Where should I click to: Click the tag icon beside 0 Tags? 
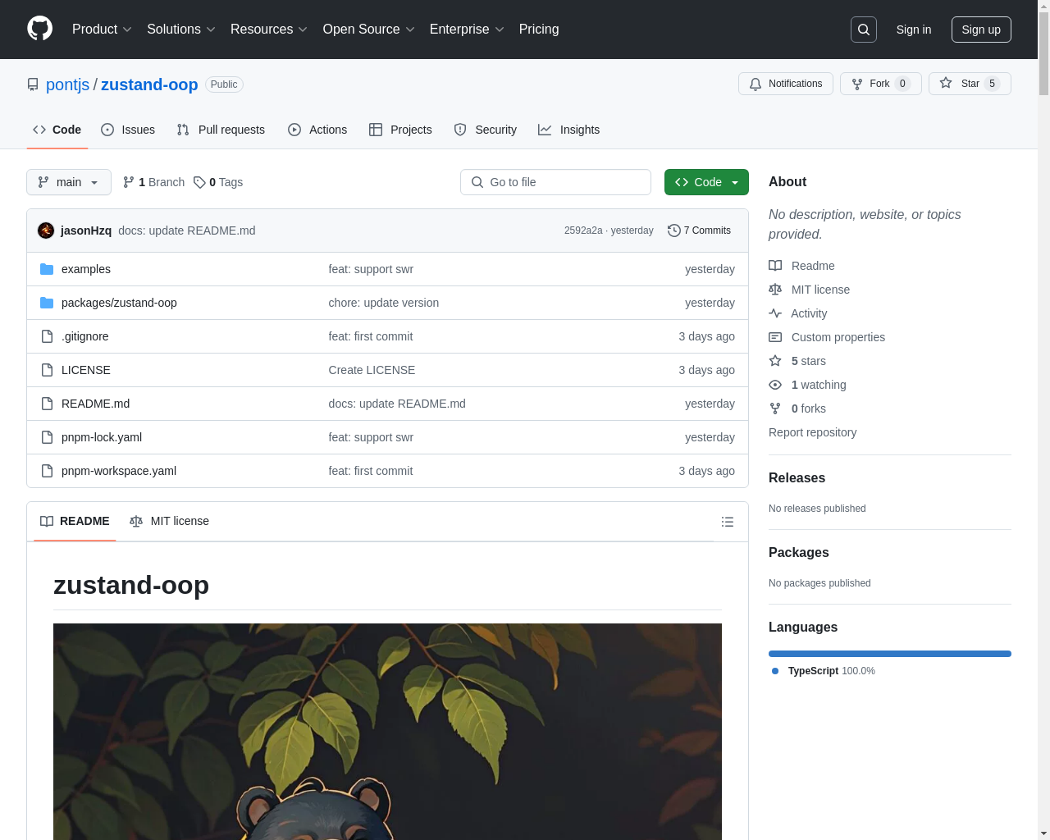(199, 182)
